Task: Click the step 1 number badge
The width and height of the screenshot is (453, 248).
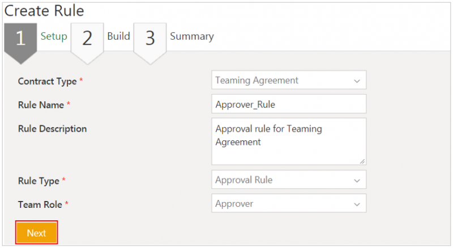Action: coord(20,39)
